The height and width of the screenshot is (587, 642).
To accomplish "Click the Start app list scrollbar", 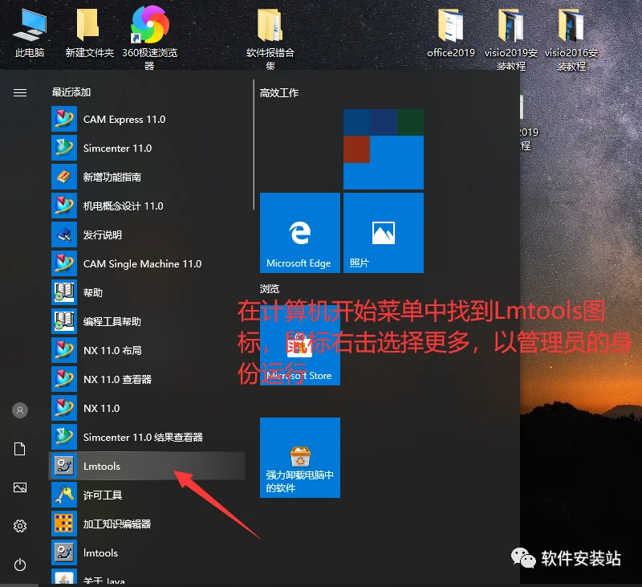I will pyautogui.click(x=254, y=145).
